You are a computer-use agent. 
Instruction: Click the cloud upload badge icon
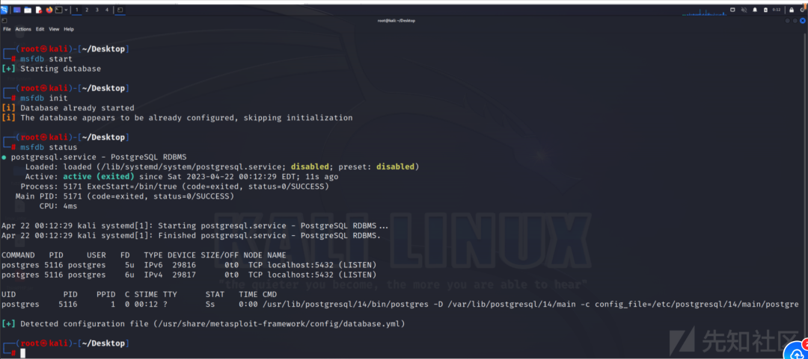(x=795, y=349)
